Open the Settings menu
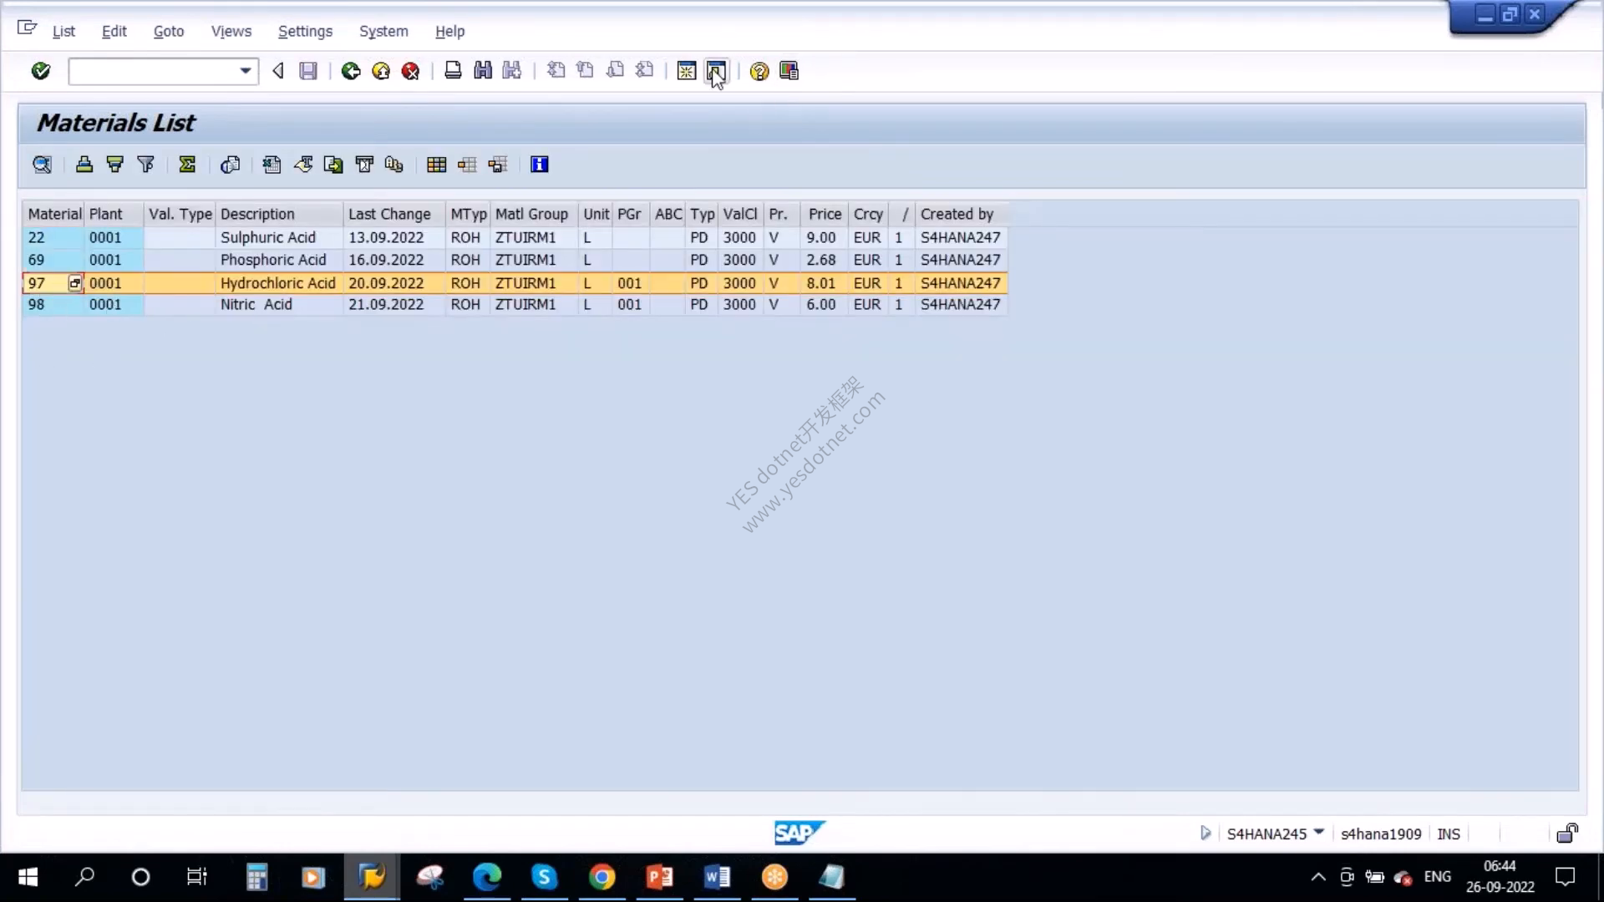 pyautogui.click(x=305, y=31)
